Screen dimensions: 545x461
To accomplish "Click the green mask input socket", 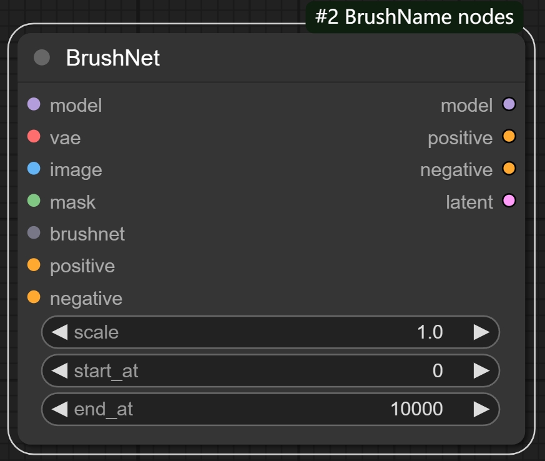I will 34,201.
